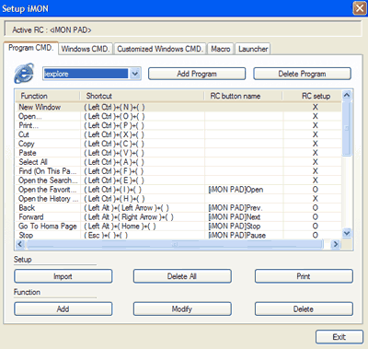Click the Modify button
Image resolution: width=368 pixels, height=349 pixels.
tap(182, 308)
